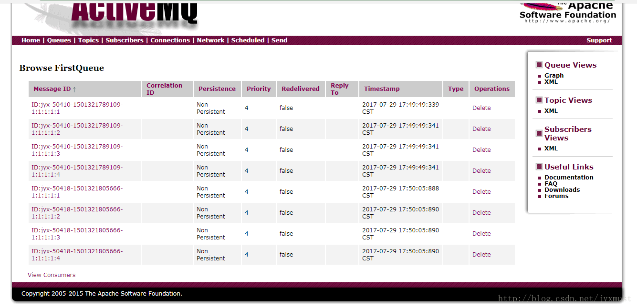This screenshot has height=308, width=637.
Task: Open the Queues page
Action: coord(59,40)
